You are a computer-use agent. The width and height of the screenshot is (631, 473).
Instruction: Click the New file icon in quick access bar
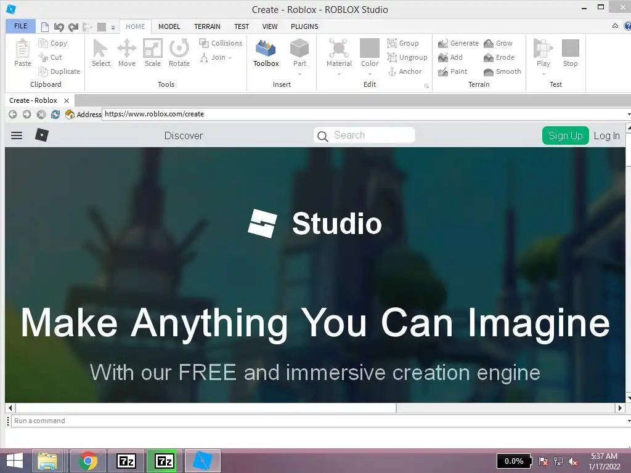click(x=45, y=27)
